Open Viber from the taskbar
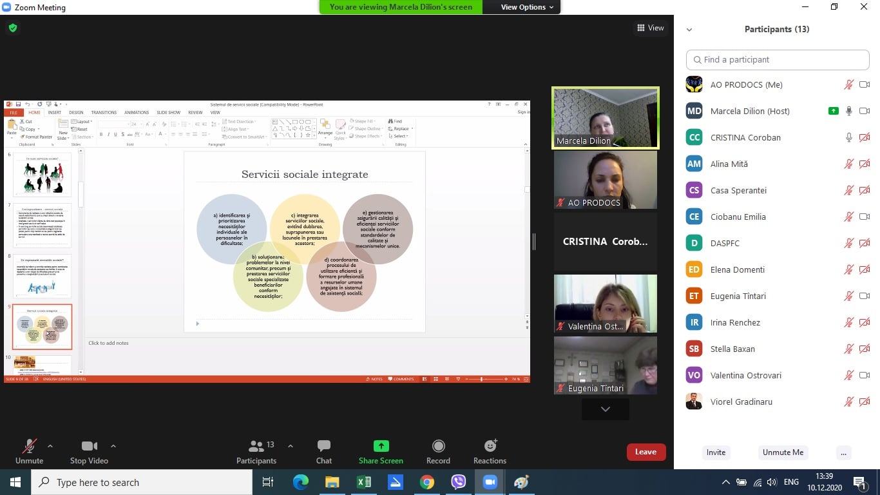This screenshot has height=495, width=880. click(458, 482)
